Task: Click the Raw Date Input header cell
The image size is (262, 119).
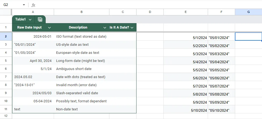Action: [x=33, y=27]
